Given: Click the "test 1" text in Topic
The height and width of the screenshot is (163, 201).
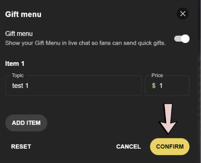Looking at the screenshot, I should [x=20, y=86].
